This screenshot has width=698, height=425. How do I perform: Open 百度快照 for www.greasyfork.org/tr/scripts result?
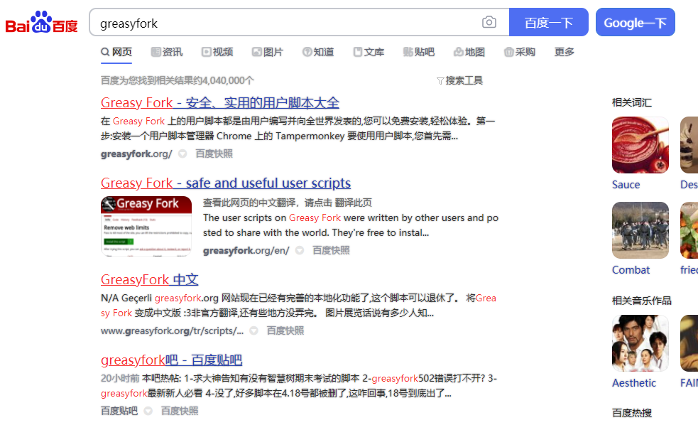click(x=285, y=330)
